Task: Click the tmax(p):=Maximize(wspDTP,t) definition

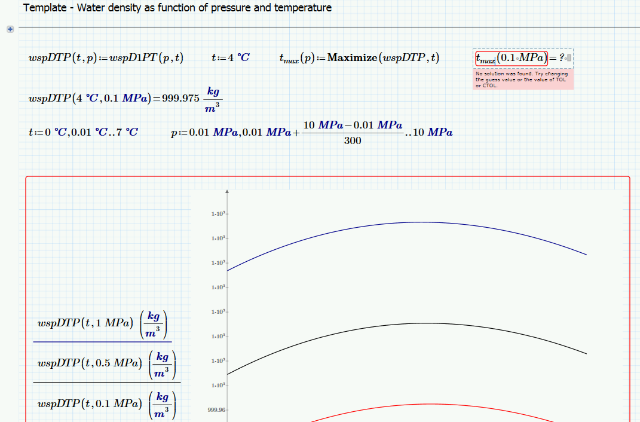Action: point(359,58)
